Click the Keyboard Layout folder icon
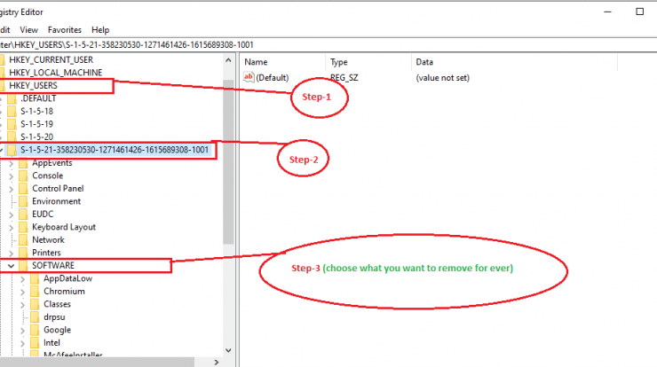Viewport: 657px width, 367px height. [23, 227]
